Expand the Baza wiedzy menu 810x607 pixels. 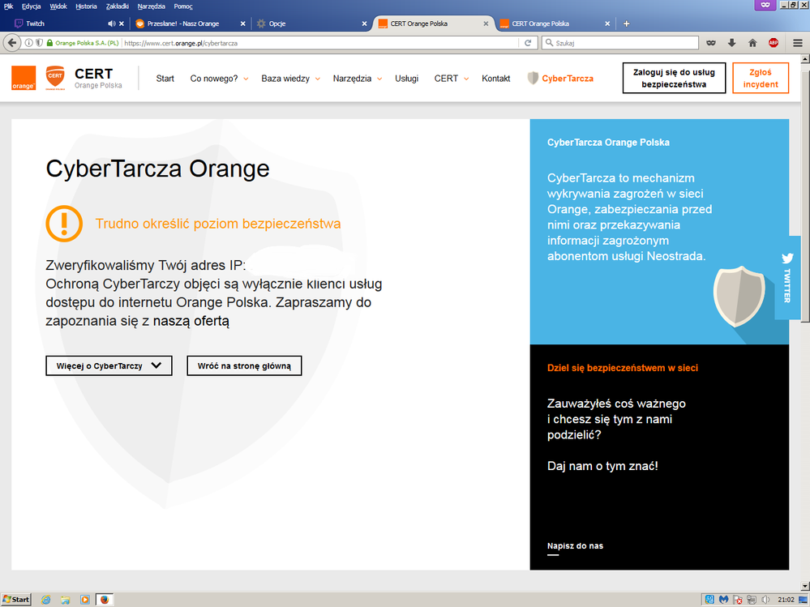[x=290, y=79]
